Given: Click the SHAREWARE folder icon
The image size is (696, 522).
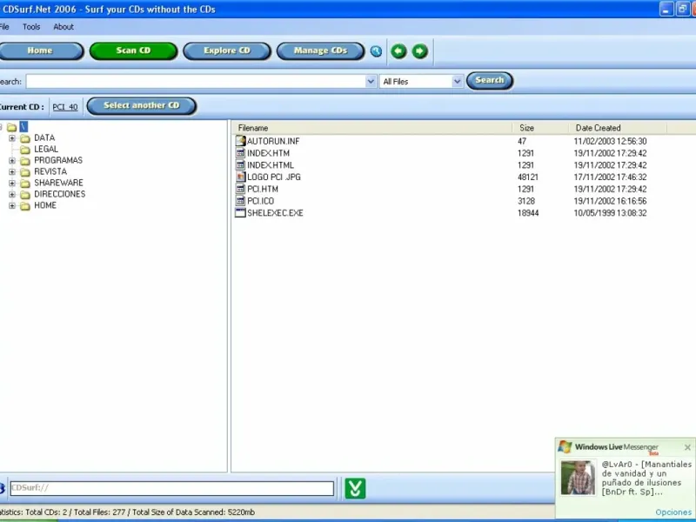Looking at the screenshot, I should click(25, 184).
